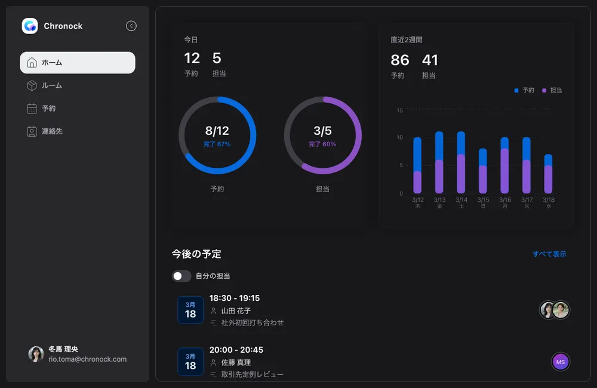Click the 3/16 bar in chart
This screenshot has height=388, width=597.
point(504,165)
